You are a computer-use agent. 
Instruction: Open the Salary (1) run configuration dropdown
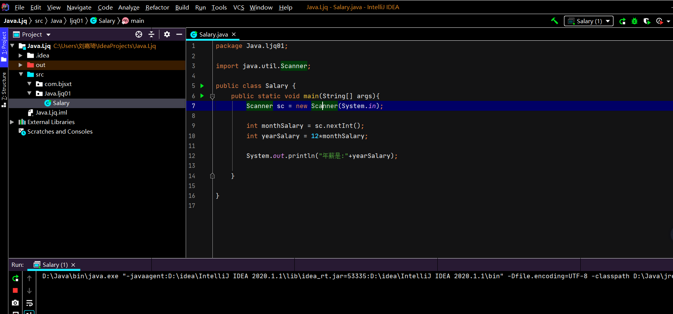(x=589, y=21)
